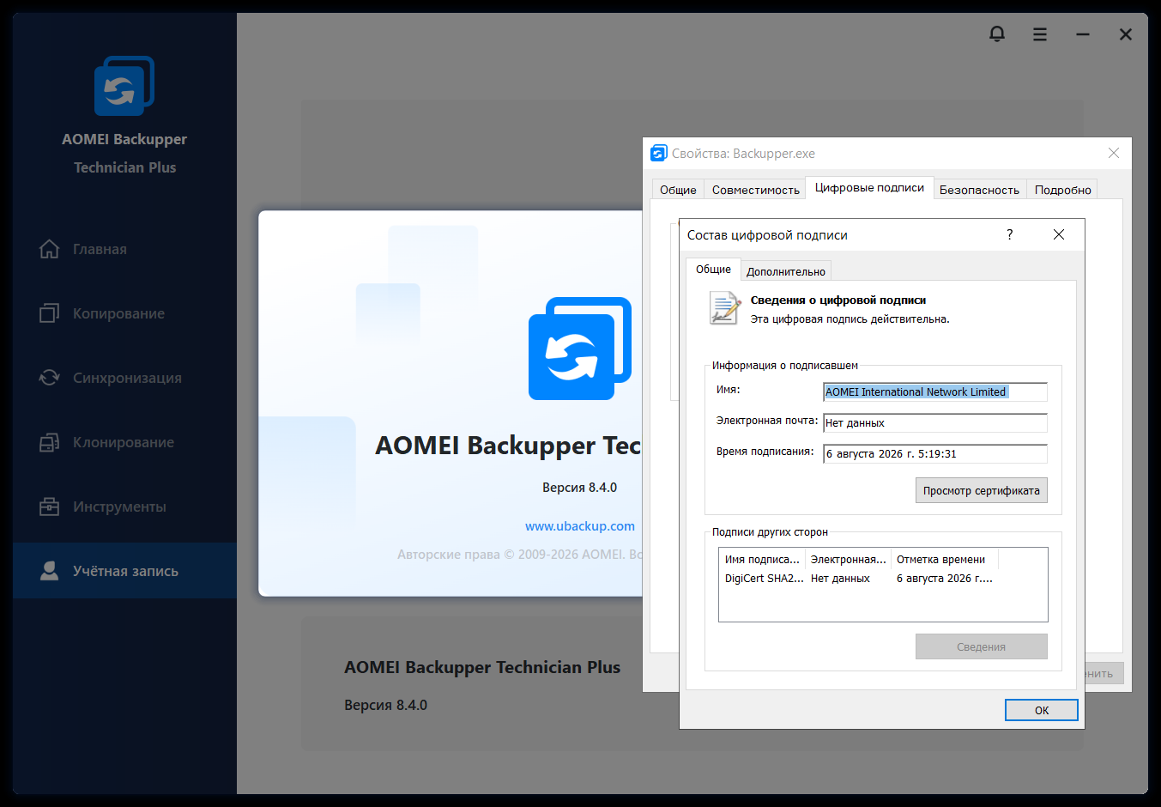Select Цифровые подписи tab
Image resolution: width=1161 pixels, height=807 pixels.
coord(869,187)
